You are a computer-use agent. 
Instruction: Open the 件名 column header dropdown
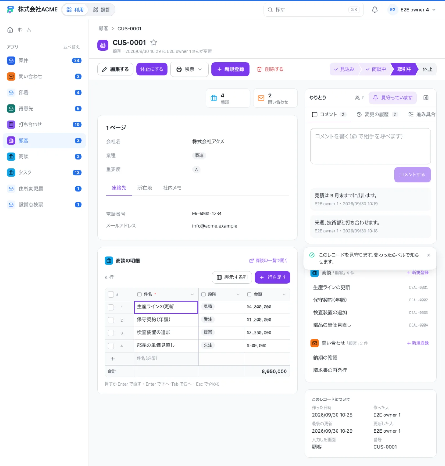click(x=192, y=294)
